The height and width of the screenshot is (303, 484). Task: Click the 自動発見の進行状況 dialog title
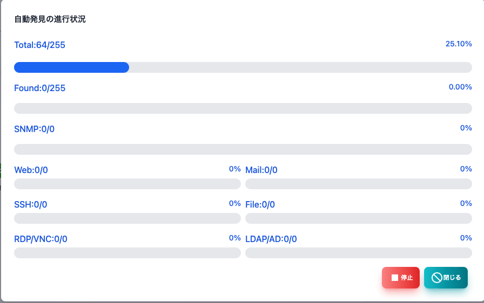point(50,19)
